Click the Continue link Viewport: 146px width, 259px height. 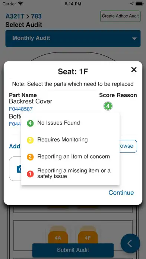point(121,193)
